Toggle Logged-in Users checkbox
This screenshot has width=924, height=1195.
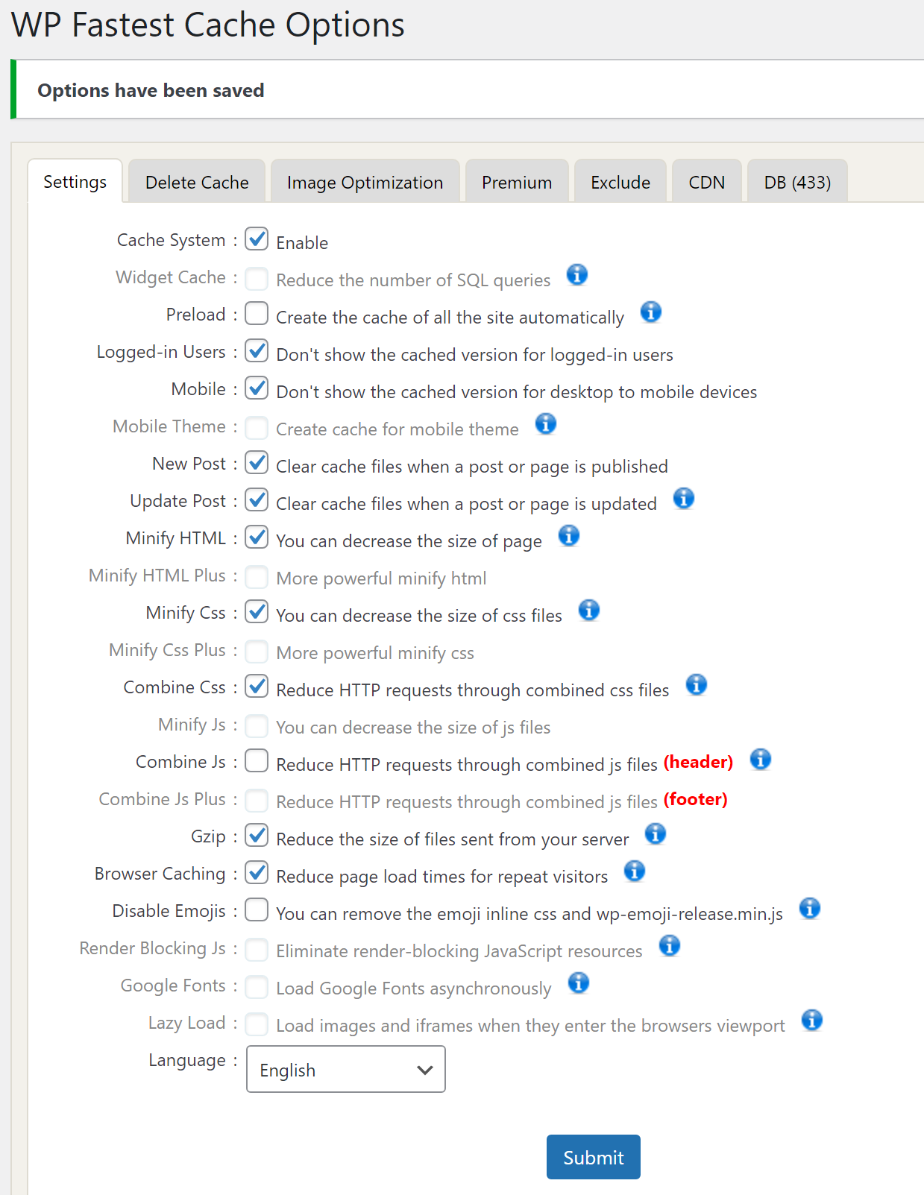[x=257, y=350]
